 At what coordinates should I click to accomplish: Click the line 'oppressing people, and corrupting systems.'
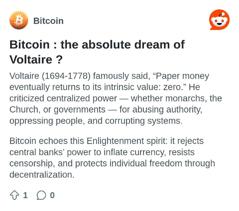tap(96, 121)
